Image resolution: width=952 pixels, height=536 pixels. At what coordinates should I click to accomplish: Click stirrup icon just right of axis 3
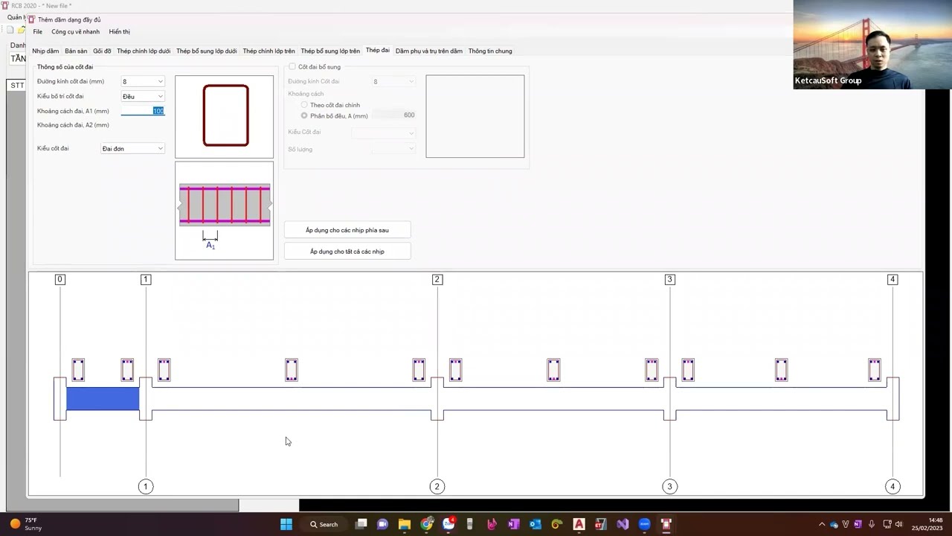pos(688,370)
